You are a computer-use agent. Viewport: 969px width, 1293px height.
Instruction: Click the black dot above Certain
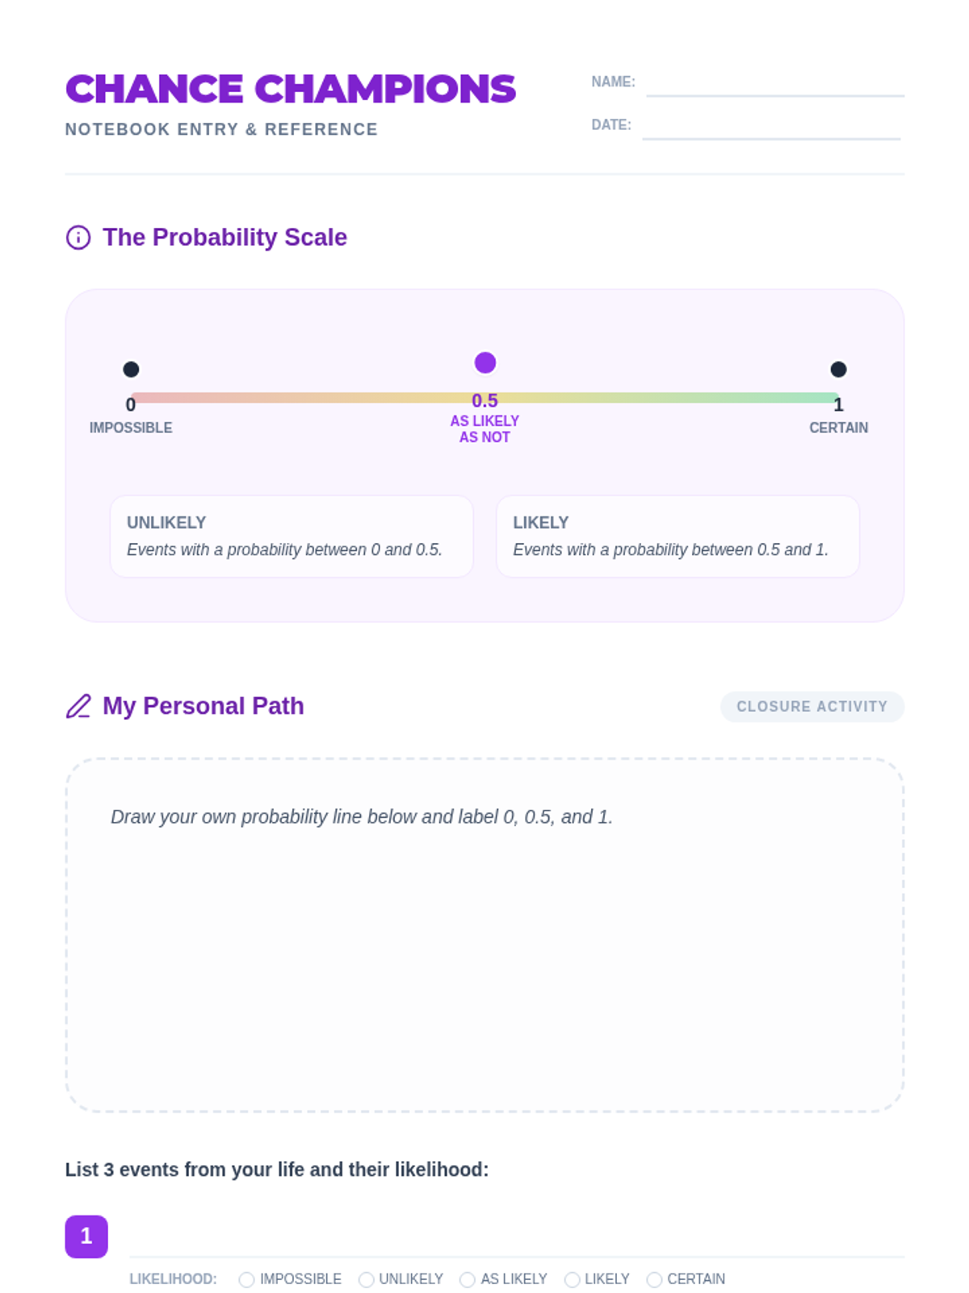click(x=838, y=369)
